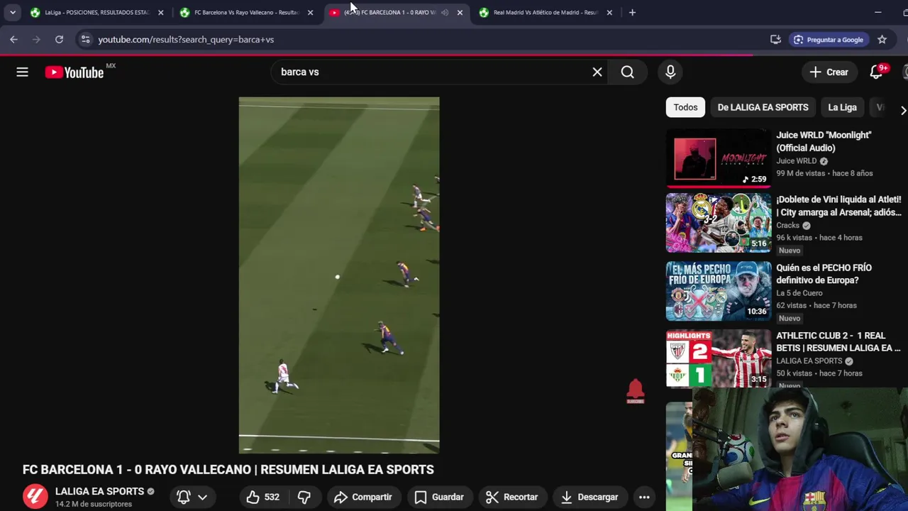Select the La Liga filter chip

point(842,107)
